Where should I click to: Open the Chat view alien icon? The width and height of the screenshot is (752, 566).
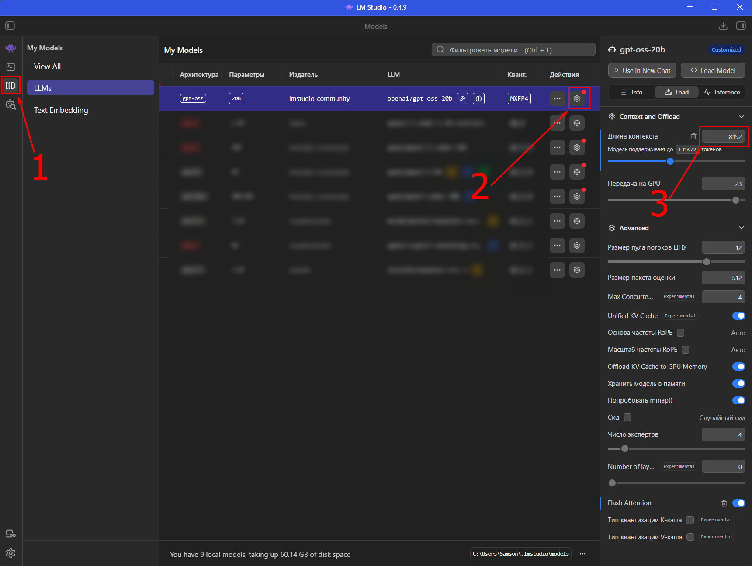pos(11,48)
